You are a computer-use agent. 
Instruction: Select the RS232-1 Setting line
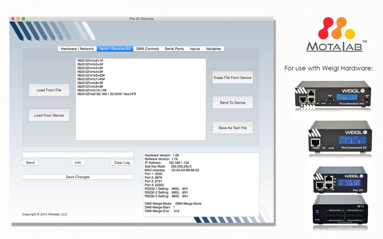166,189
